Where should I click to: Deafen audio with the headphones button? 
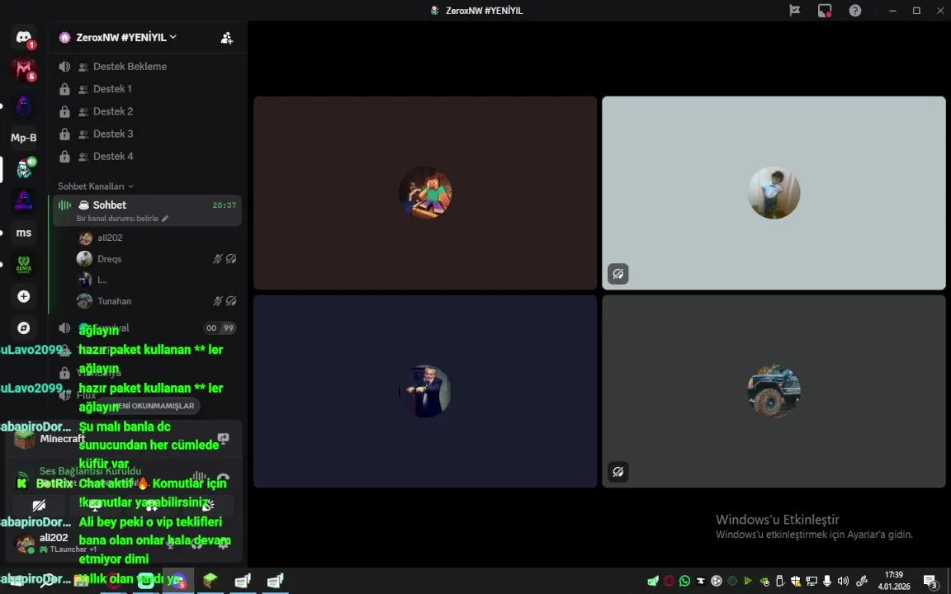point(197,543)
